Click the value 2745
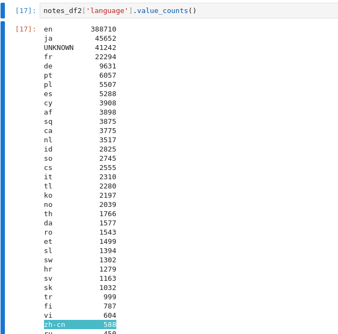The height and width of the screenshot is (334, 338). pyautogui.click(x=108, y=159)
